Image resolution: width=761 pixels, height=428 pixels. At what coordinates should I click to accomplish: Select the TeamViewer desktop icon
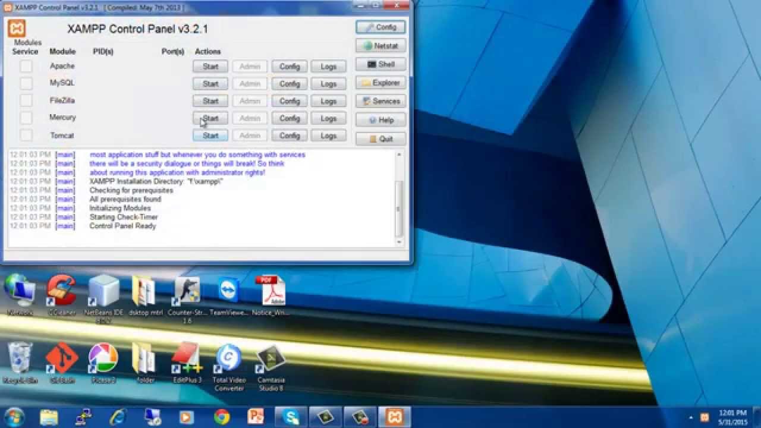tap(229, 295)
